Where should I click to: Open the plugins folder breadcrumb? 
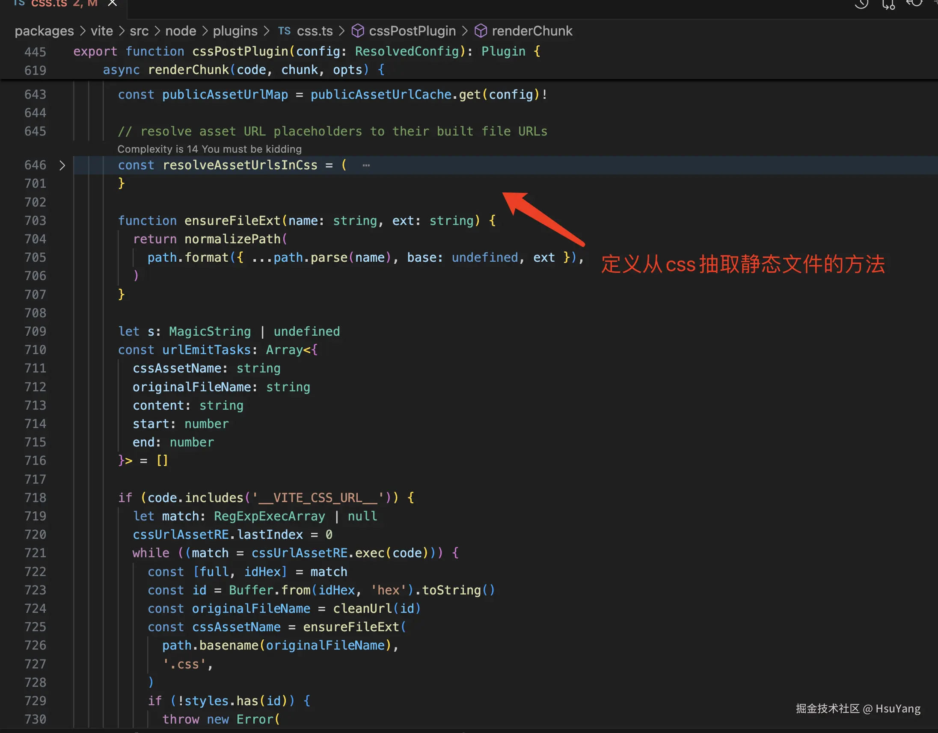(x=235, y=31)
